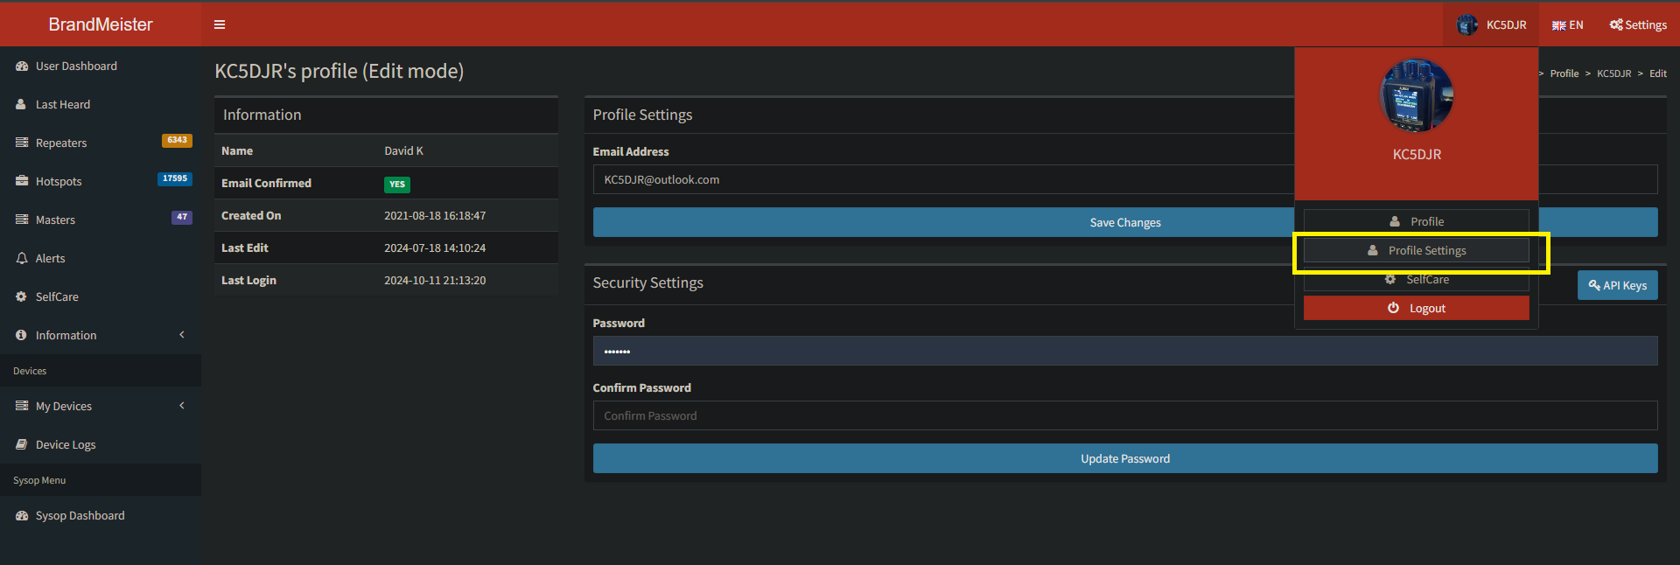Go to Last Heard page

pyautogui.click(x=62, y=105)
